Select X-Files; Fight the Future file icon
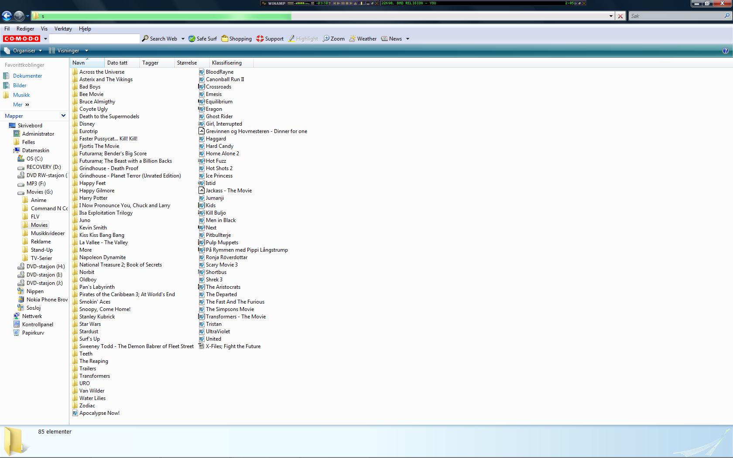 (202, 346)
